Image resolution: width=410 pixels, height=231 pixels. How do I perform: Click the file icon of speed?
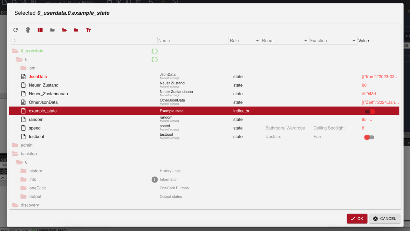click(24, 128)
